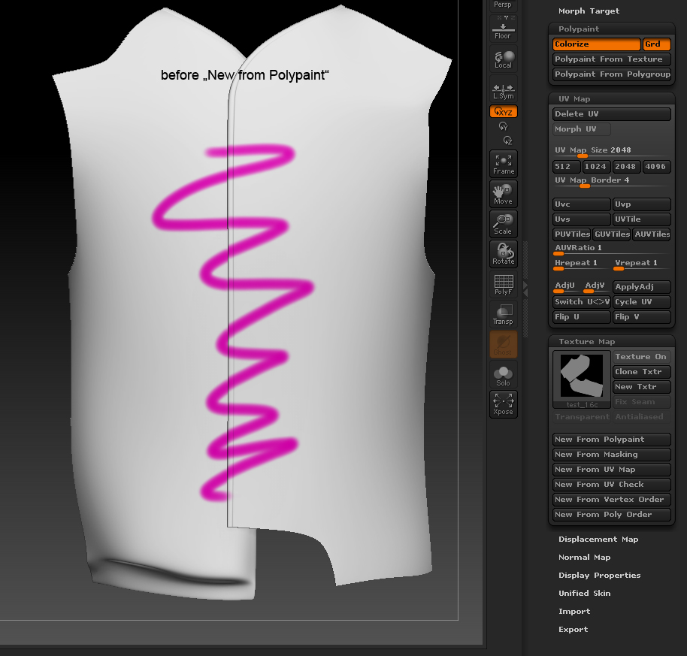687x656 pixels.
Task: Click Switch U<>V button
Action: [582, 302]
